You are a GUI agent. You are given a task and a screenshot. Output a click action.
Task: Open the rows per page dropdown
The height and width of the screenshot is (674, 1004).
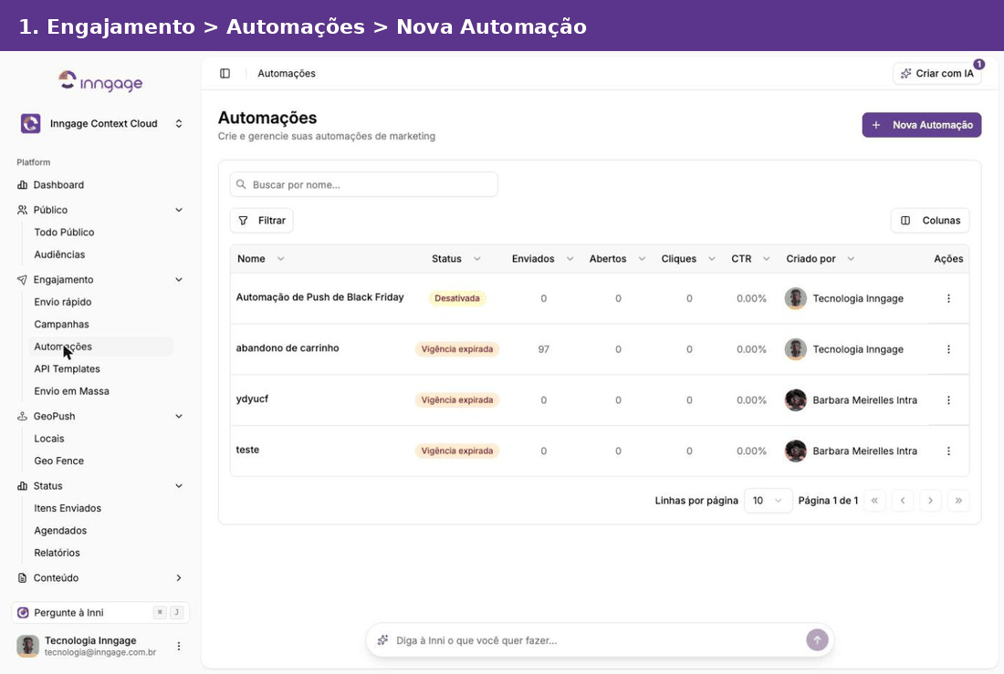tap(768, 501)
